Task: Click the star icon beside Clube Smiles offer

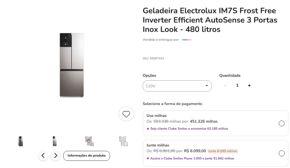Action: pos(148,129)
